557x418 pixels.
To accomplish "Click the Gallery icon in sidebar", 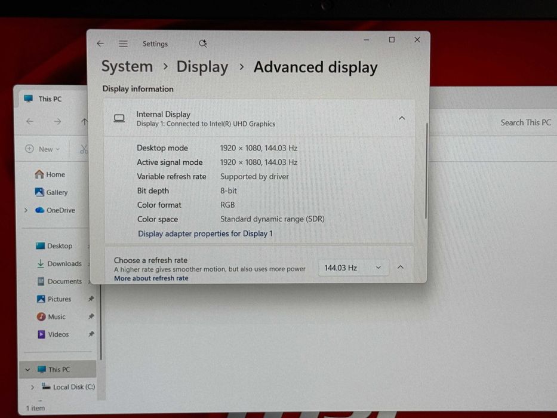I will (x=39, y=192).
